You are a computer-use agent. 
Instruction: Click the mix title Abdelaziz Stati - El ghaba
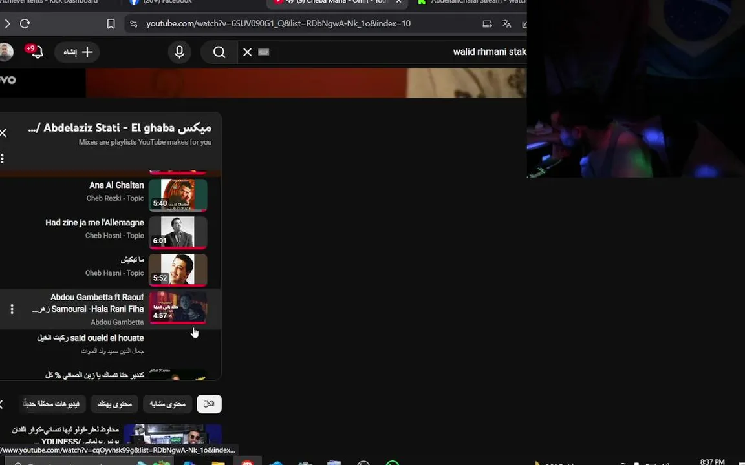pyautogui.click(x=120, y=128)
